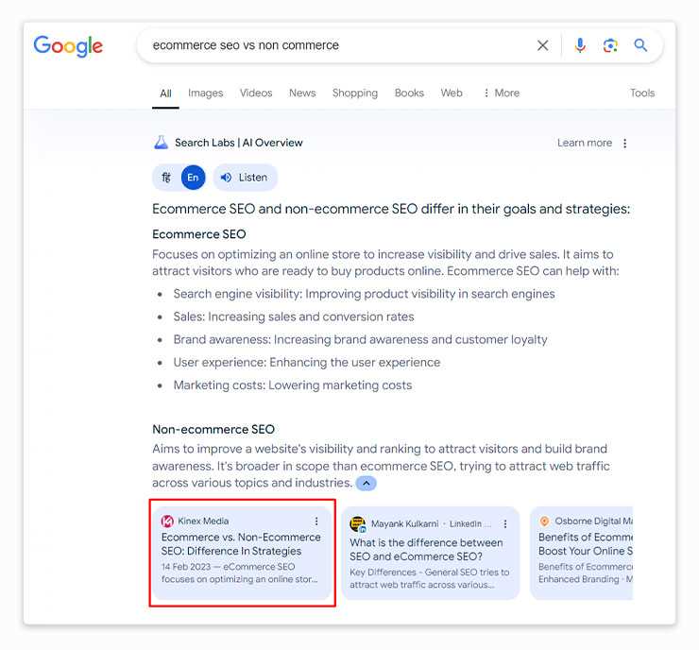This screenshot has width=699, height=650.
Task: Play audio with the Listen button
Action: (x=246, y=178)
